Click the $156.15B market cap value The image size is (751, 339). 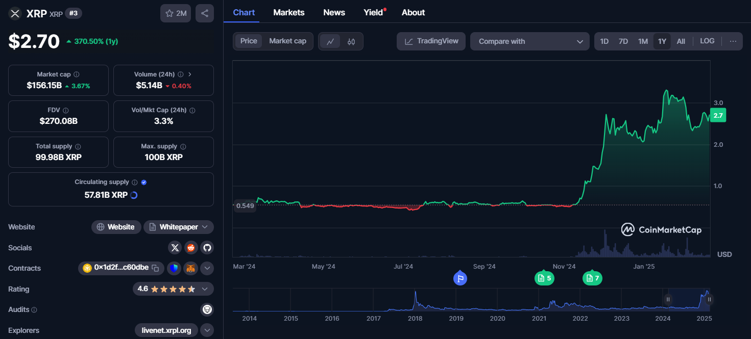tap(44, 86)
